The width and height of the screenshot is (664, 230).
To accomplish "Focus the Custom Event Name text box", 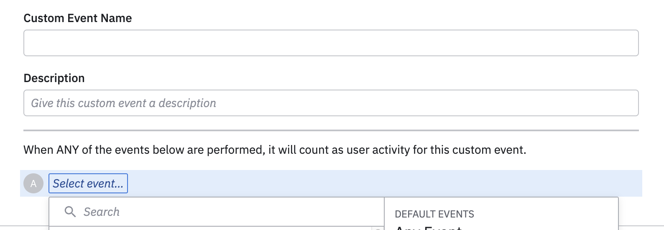I will point(331,43).
